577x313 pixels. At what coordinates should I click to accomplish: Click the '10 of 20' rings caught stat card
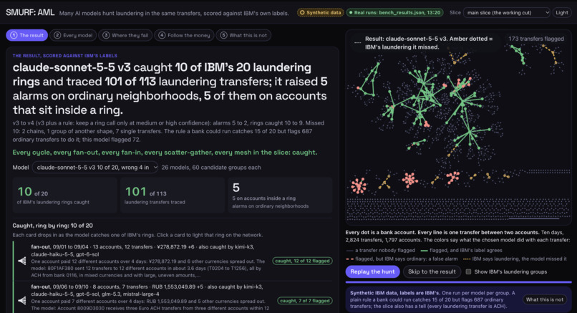pyautogui.click(x=64, y=195)
